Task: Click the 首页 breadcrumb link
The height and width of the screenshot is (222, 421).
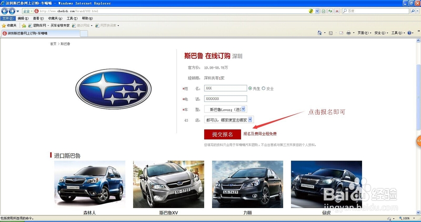Action: coord(53,44)
